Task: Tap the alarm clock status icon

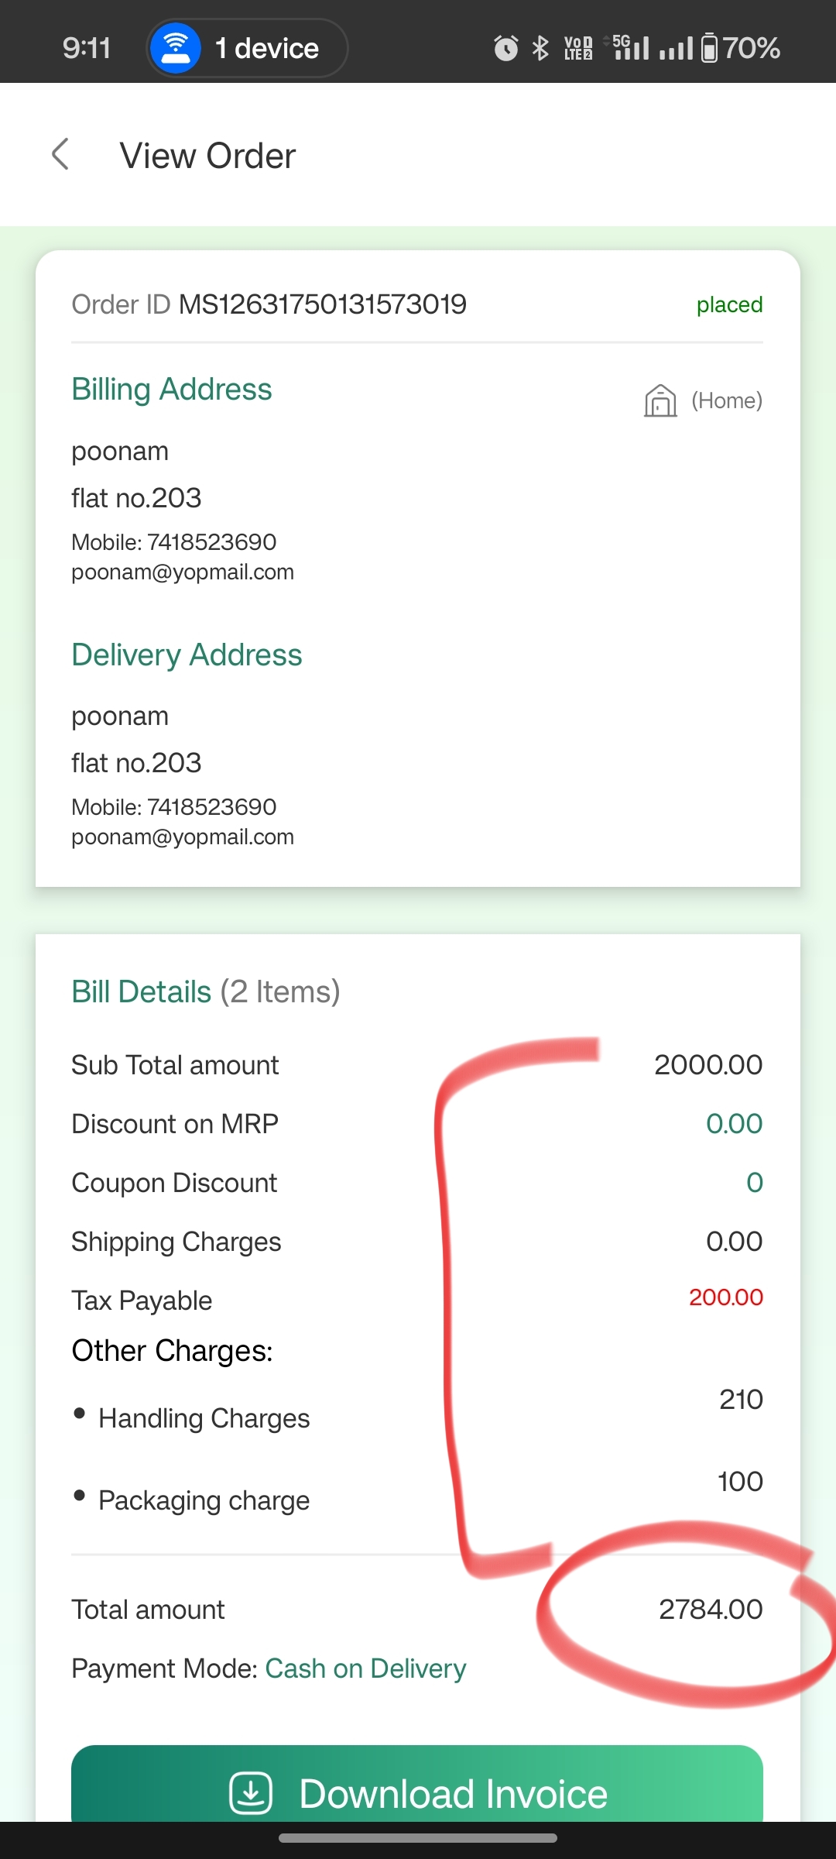Action: 505,48
